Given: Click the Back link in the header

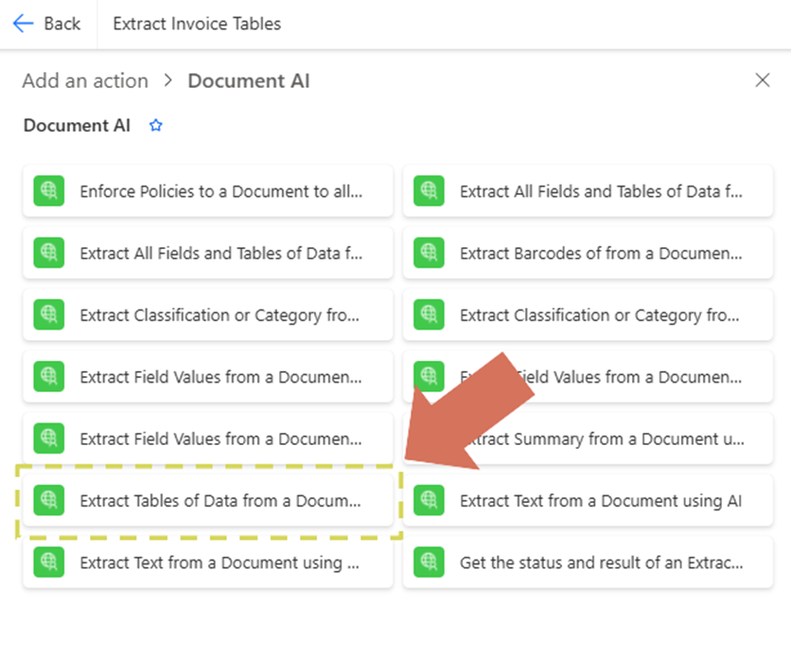Looking at the screenshot, I should point(59,23).
